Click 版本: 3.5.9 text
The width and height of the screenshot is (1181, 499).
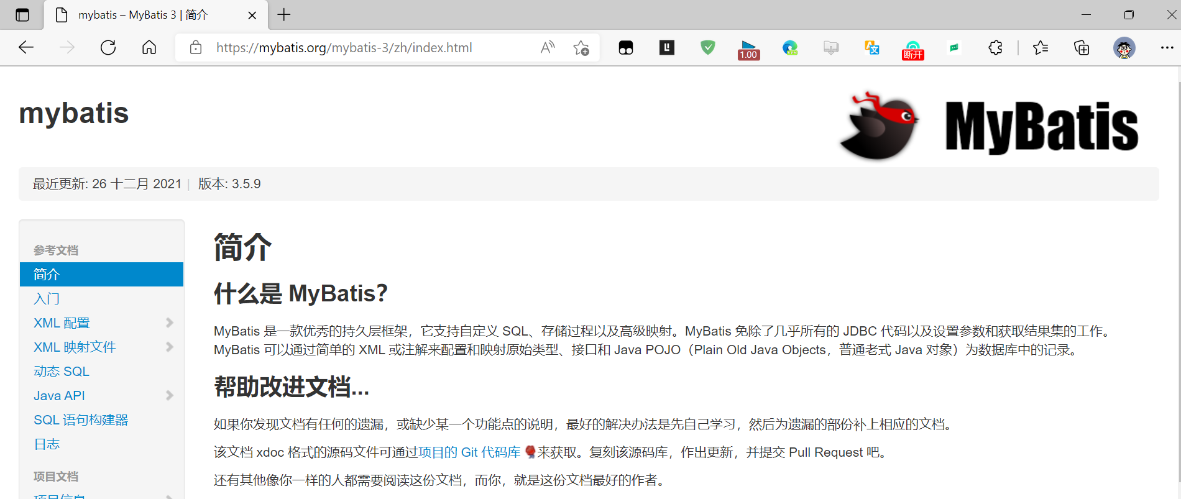(229, 184)
